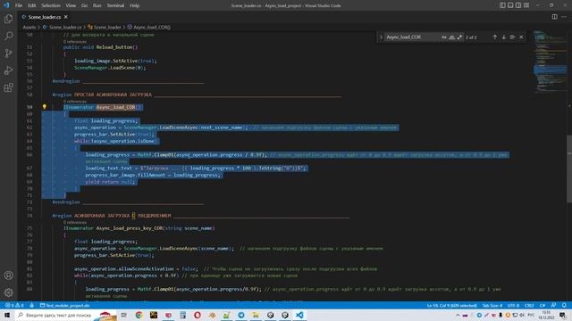Click the vertical editor scrollbar thumb
Screen dimensions: 572x321
click(x=569, y=169)
